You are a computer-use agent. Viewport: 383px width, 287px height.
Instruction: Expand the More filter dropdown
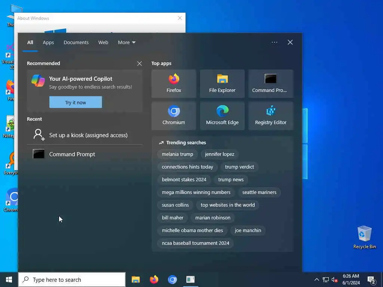click(126, 43)
